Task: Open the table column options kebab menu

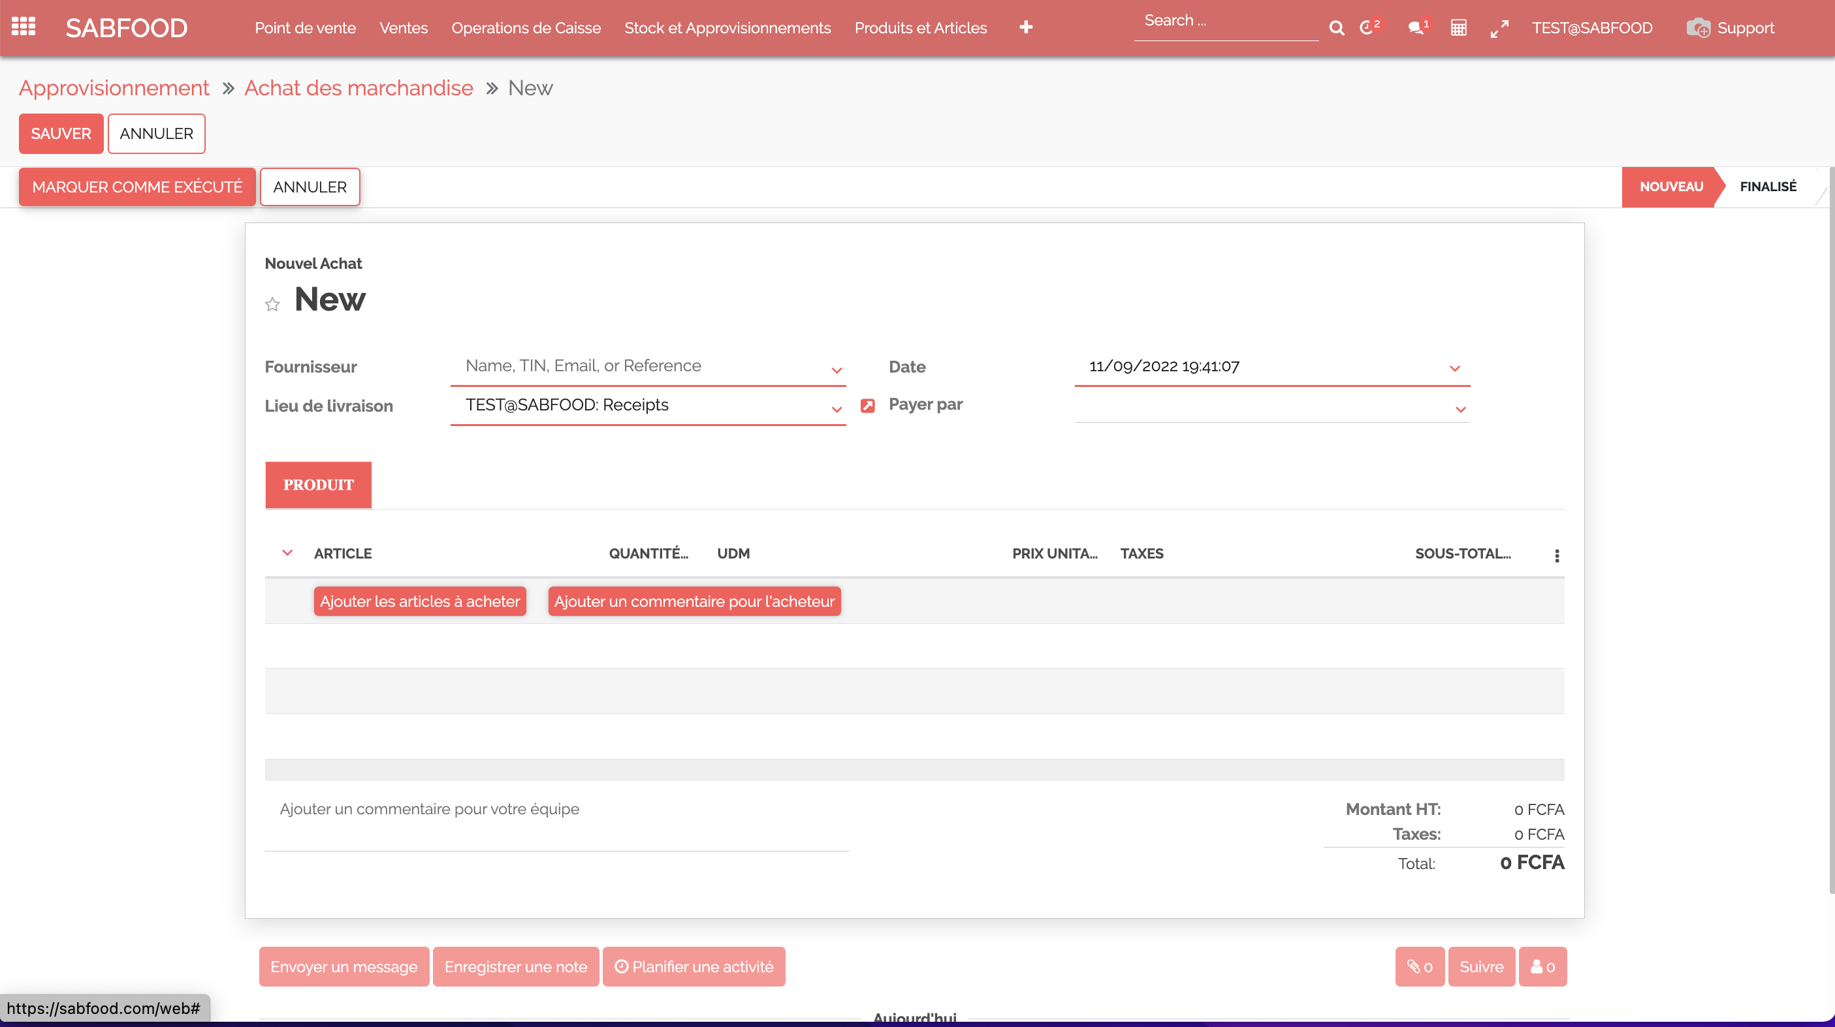Action: point(1556,555)
